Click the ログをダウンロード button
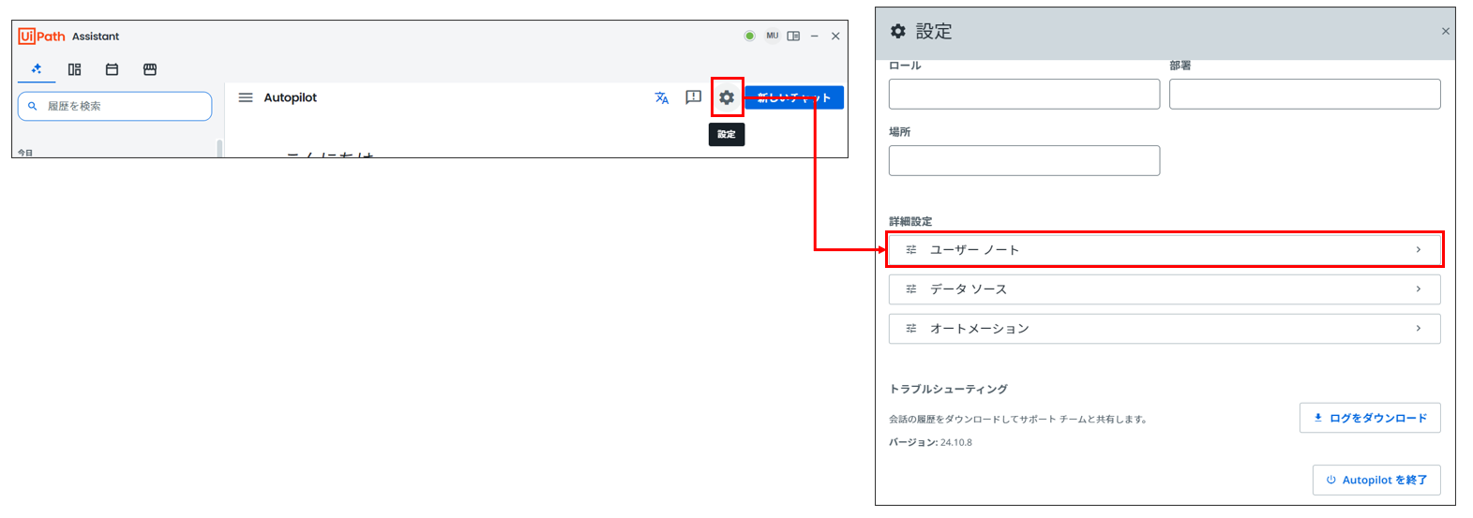The image size is (1473, 518). (1370, 418)
